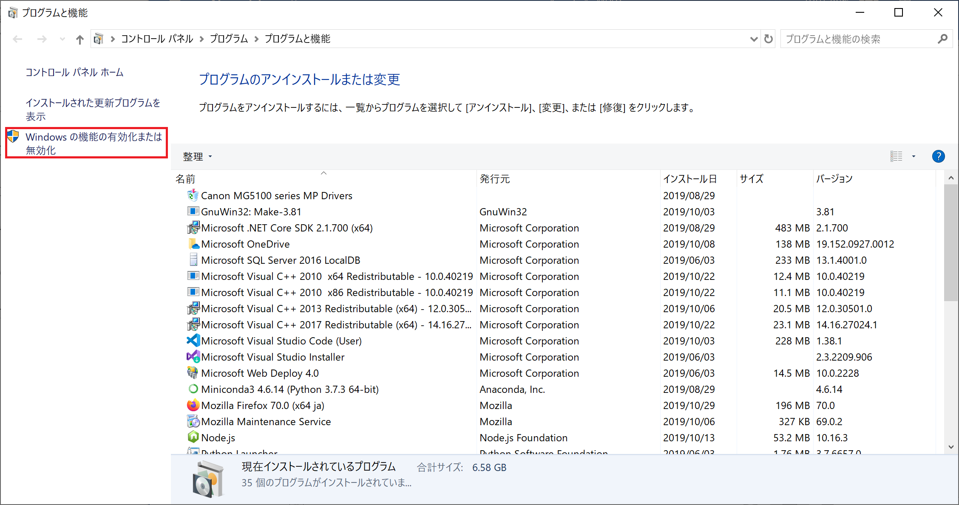The height and width of the screenshot is (505, 959).
Task: Open the 整理 organize dropdown
Action: [x=197, y=157]
